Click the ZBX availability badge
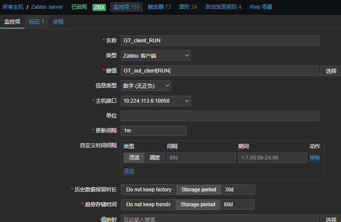This screenshot has height=222, width=341. 99,7
